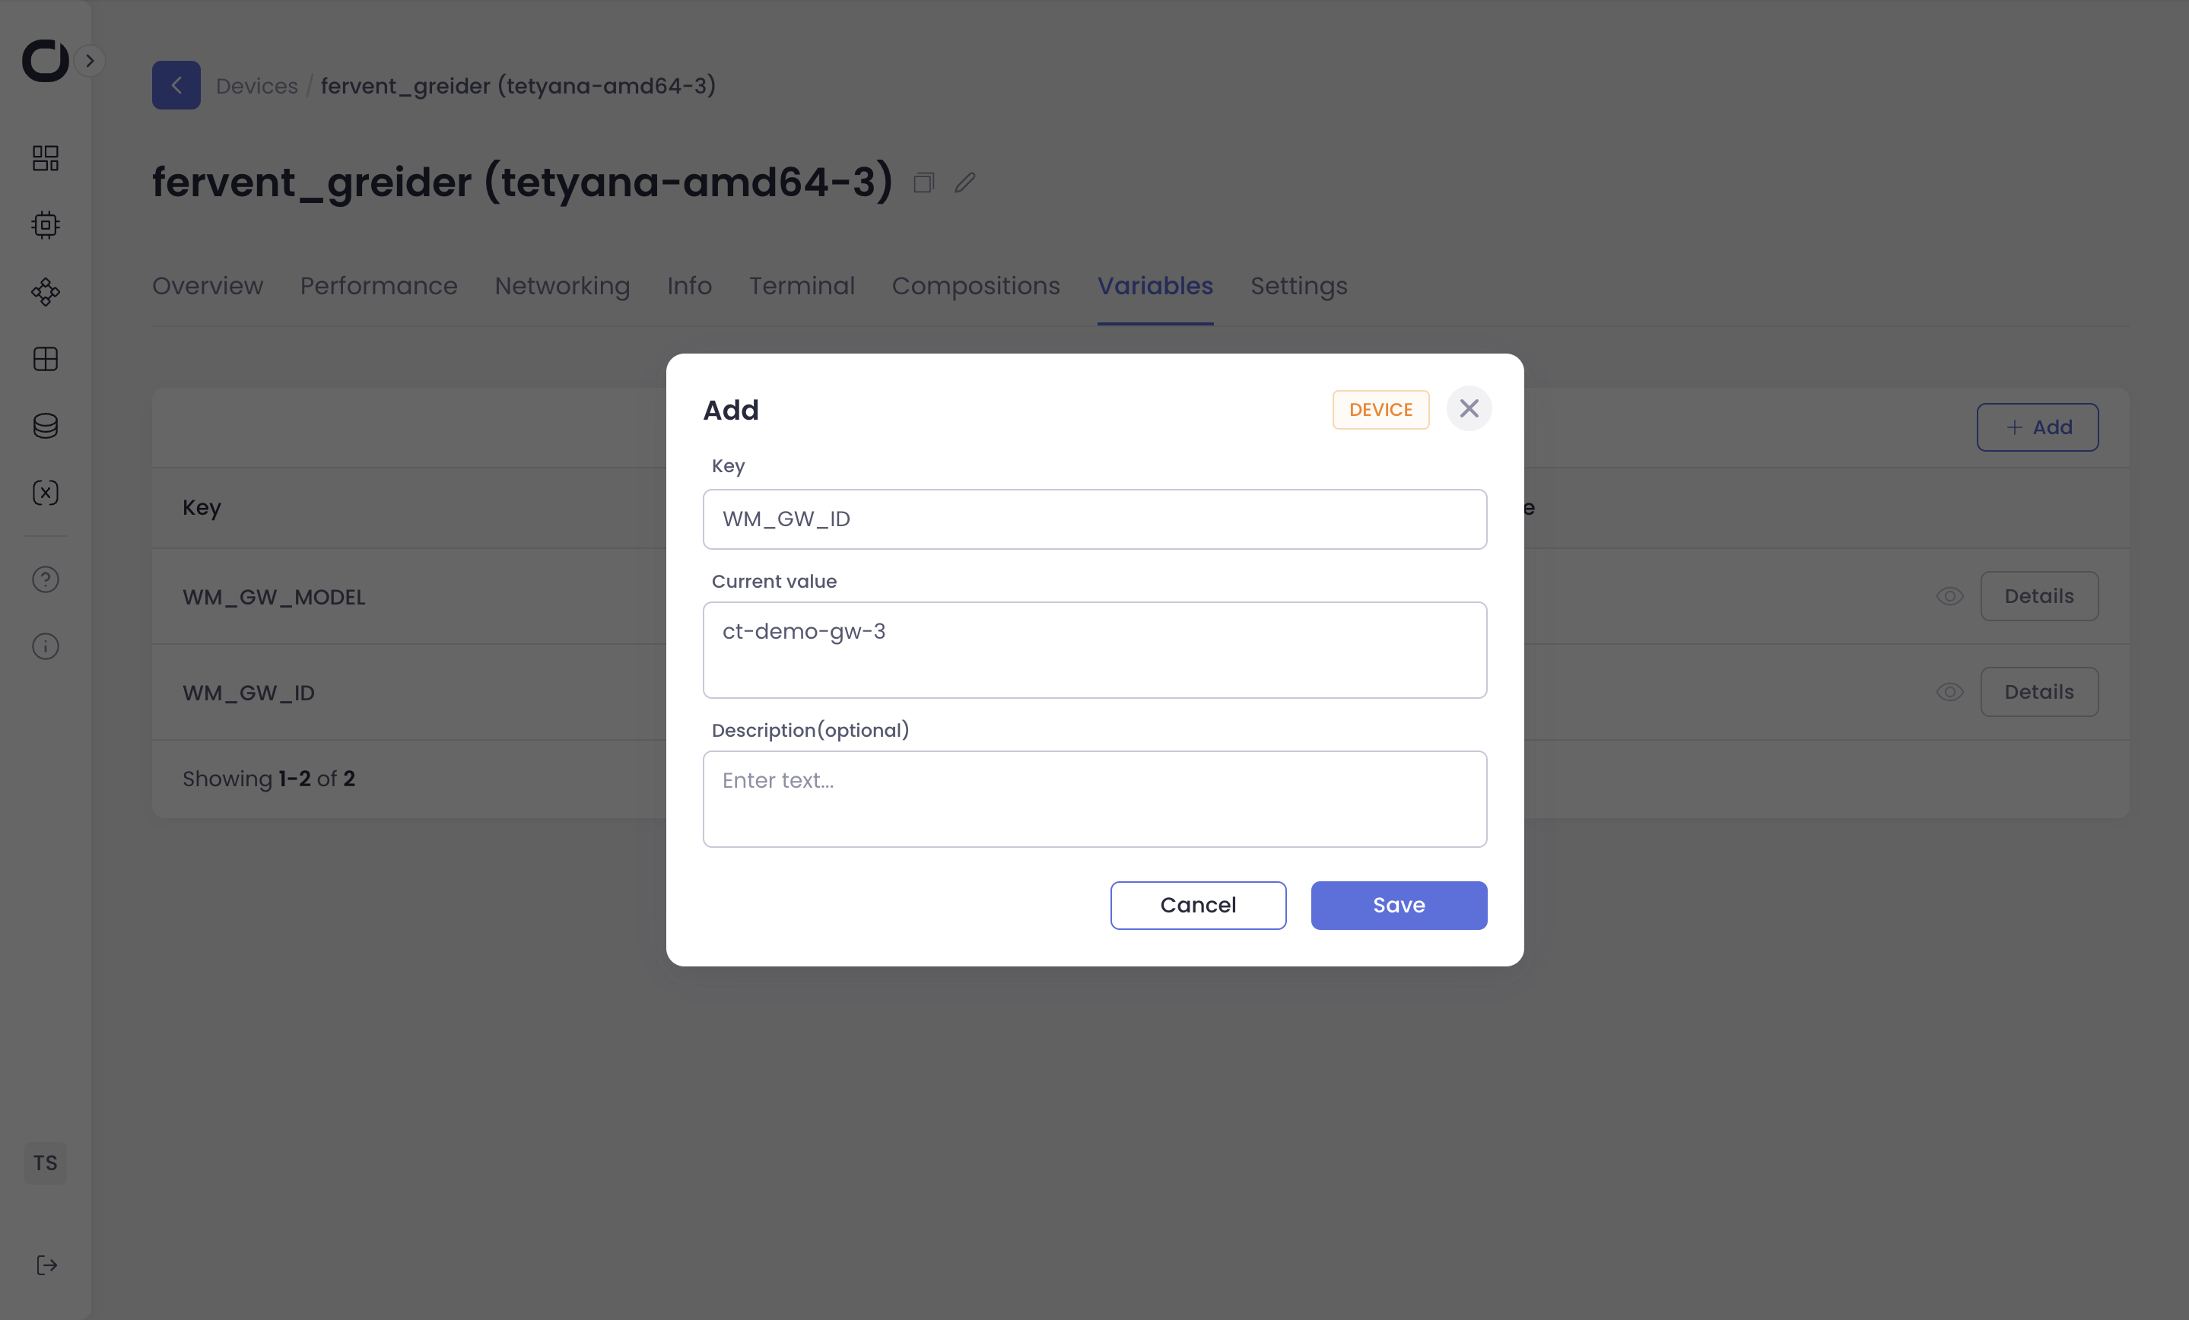Toggle visibility eye for WM_GW_ID value
The width and height of the screenshot is (2189, 1320).
(1949, 692)
